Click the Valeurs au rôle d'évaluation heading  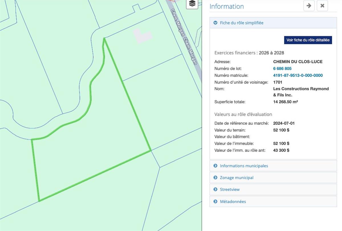pos(243,114)
